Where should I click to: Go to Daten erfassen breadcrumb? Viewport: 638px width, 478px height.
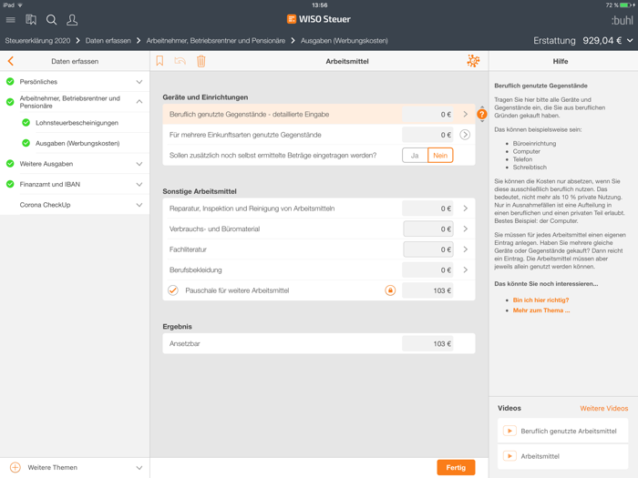coord(108,41)
